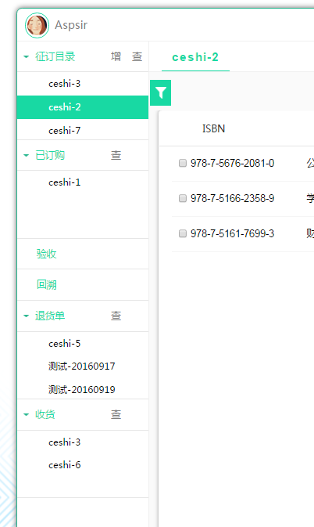Click the ISBN column header
Screen dimensions: 314x527
(213, 128)
